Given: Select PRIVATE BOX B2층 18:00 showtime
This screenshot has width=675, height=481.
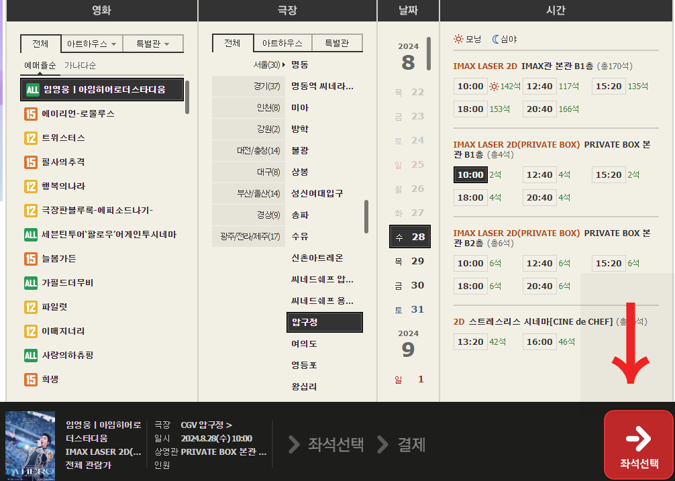Looking at the screenshot, I should [470, 286].
